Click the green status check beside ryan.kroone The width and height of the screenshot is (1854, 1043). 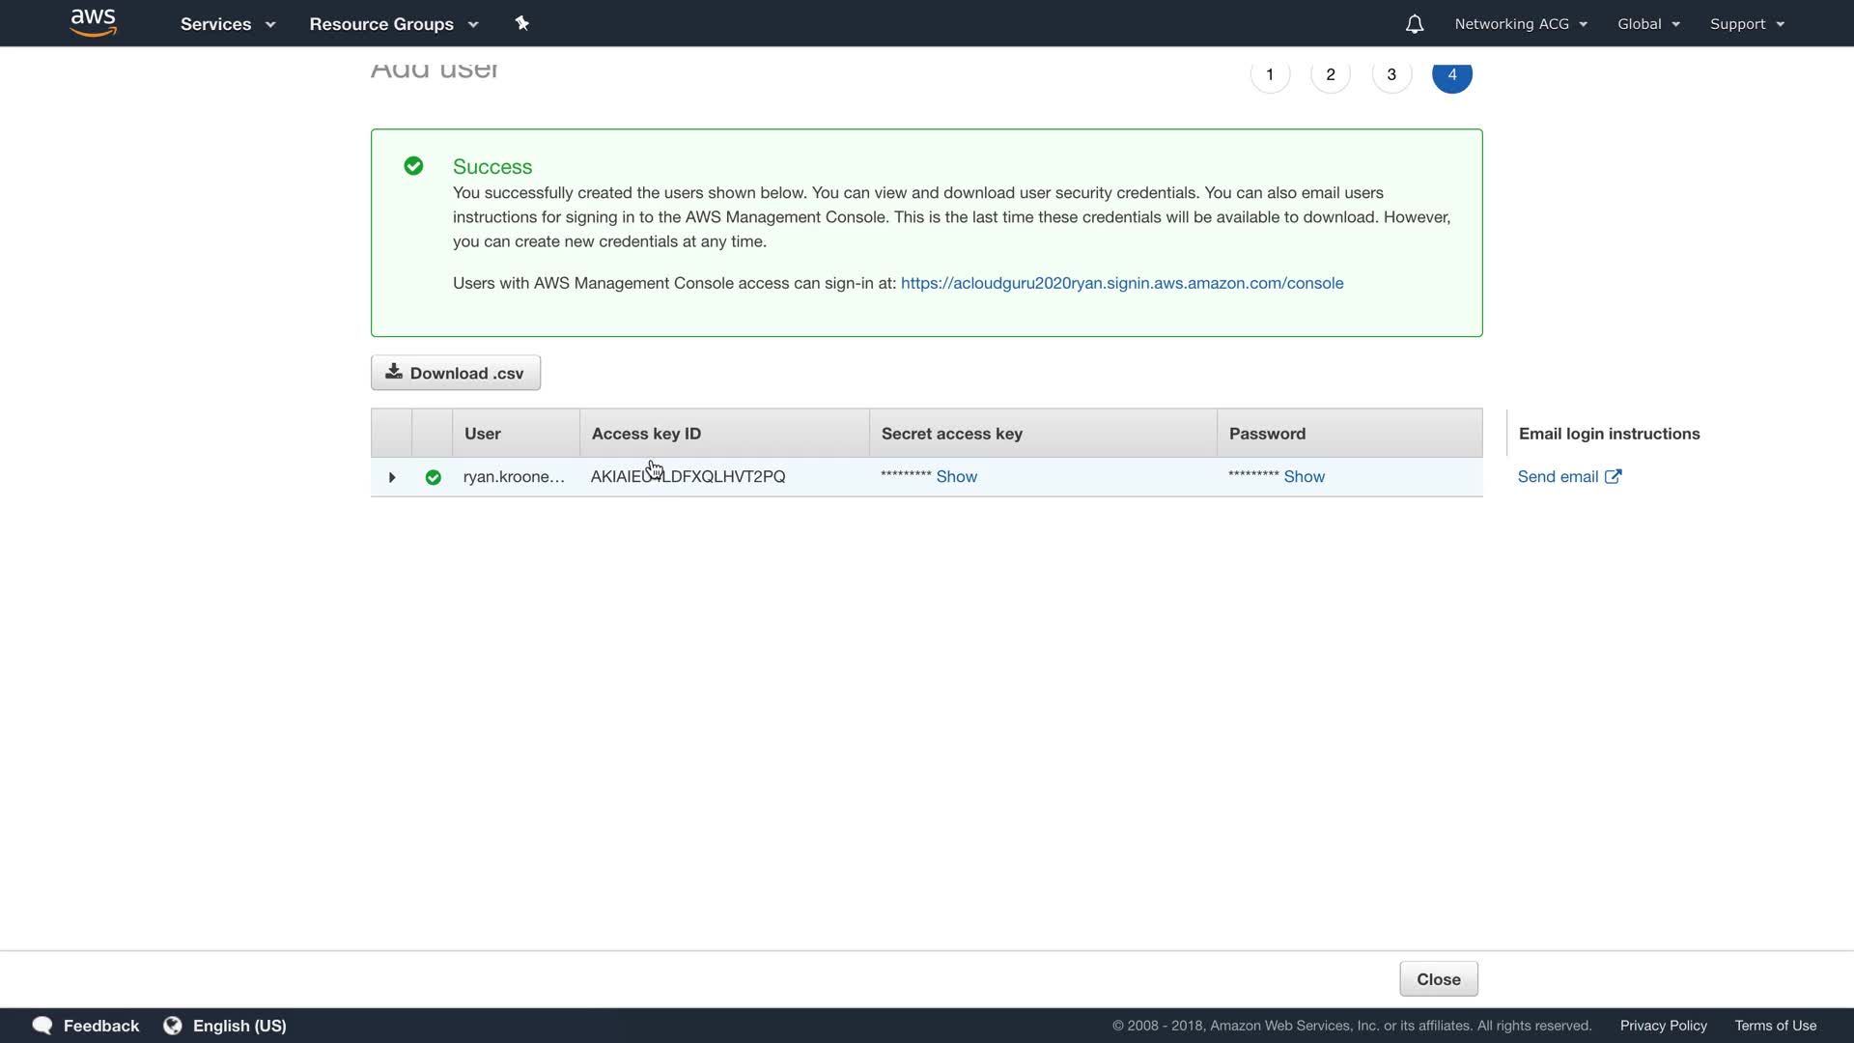point(433,477)
